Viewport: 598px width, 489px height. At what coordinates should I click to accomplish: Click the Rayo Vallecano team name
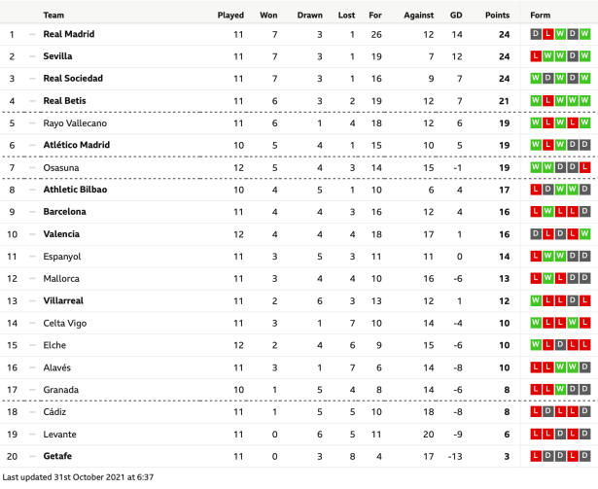click(x=75, y=123)
